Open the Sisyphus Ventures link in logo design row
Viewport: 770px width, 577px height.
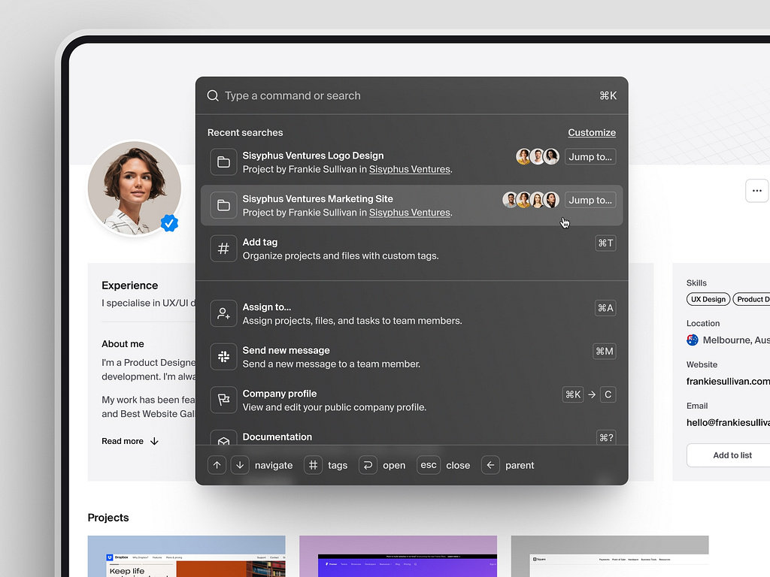coord(409,169)
